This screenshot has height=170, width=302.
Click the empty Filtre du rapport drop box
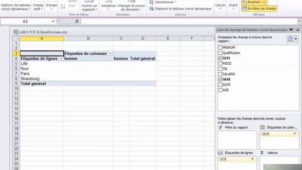pyautogui.click(x=237, y=140)
